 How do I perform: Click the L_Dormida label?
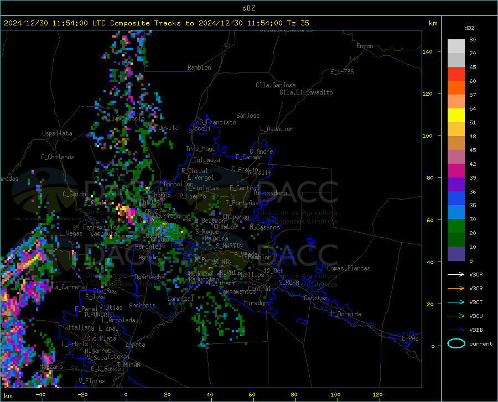(x=345, y=314)
